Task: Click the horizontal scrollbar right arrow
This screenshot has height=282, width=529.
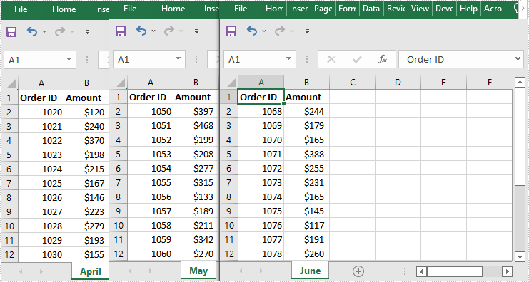Action: click(x=507, y=271)
